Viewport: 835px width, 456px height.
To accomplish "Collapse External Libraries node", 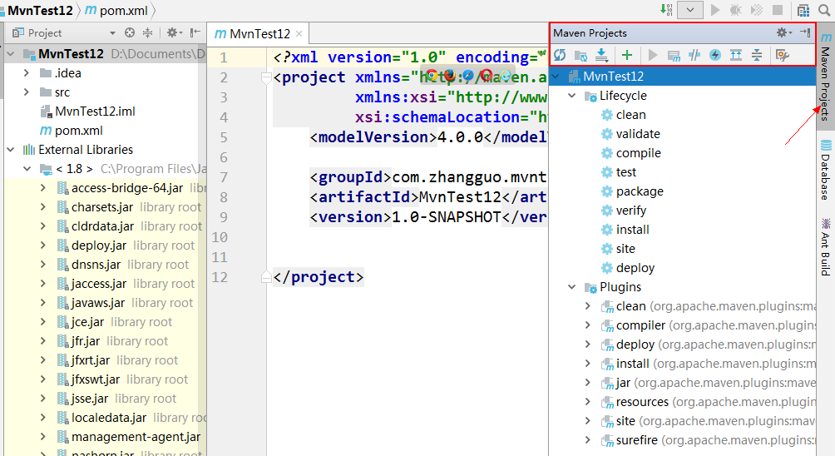I will point(11,150).
